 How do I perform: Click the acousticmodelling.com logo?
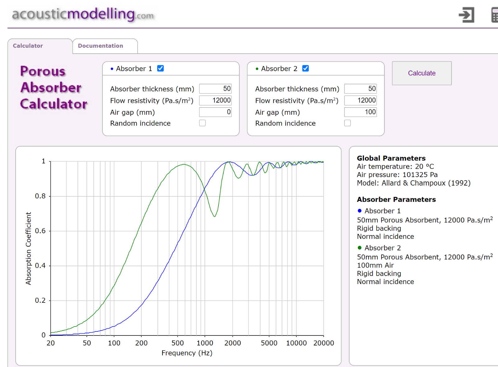83,14
